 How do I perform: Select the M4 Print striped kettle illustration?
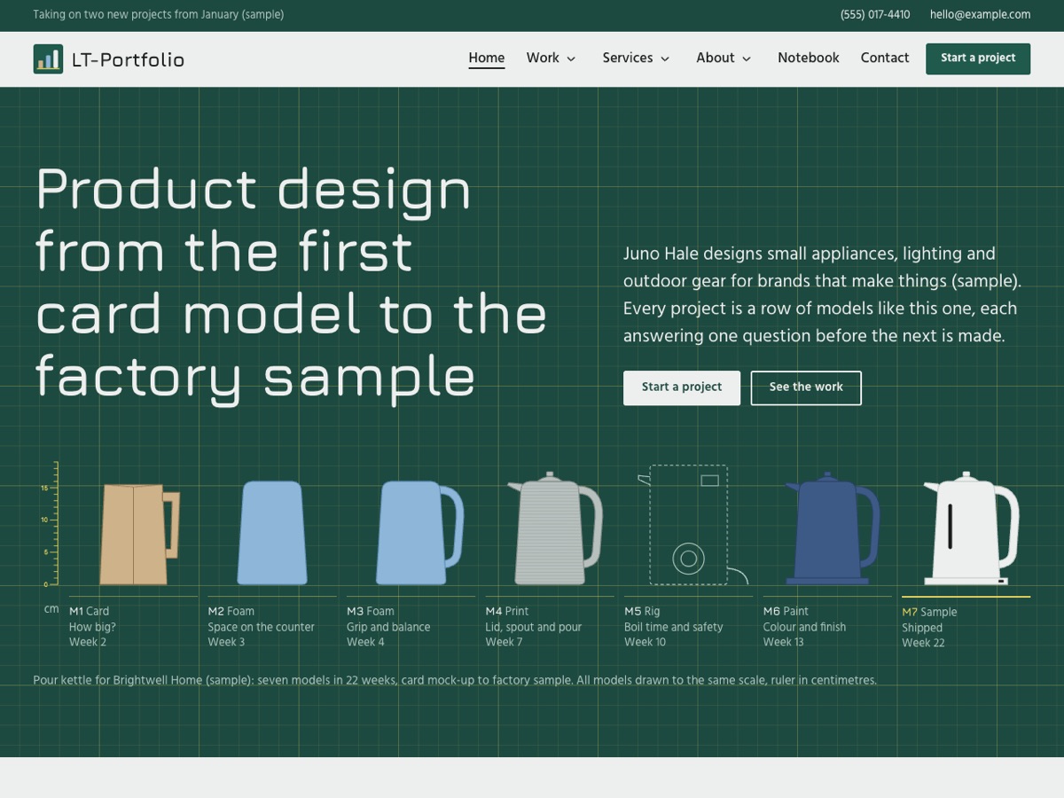click(555, 528)
